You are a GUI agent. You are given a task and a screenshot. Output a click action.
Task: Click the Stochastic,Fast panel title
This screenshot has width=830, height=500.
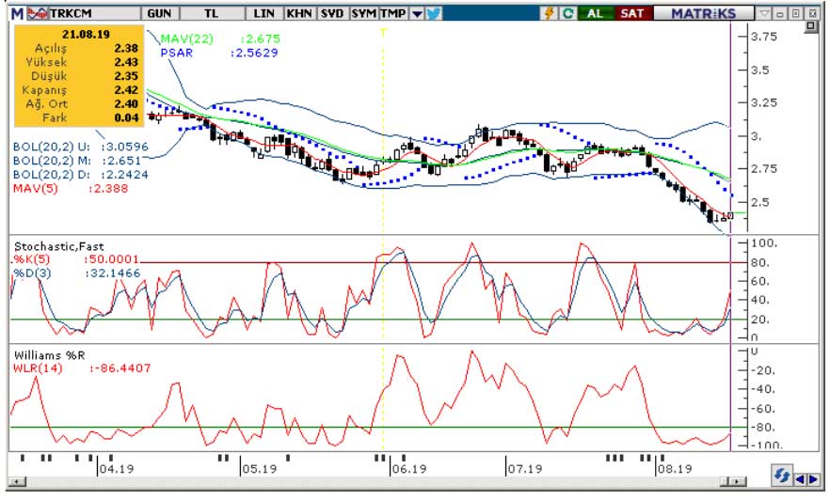pos(58,246)
